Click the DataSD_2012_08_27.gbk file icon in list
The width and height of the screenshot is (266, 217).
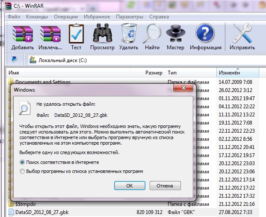tap(11, 212)
